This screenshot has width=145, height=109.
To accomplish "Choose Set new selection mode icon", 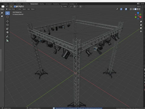I will pyautogui.click(x=15, y=6).
